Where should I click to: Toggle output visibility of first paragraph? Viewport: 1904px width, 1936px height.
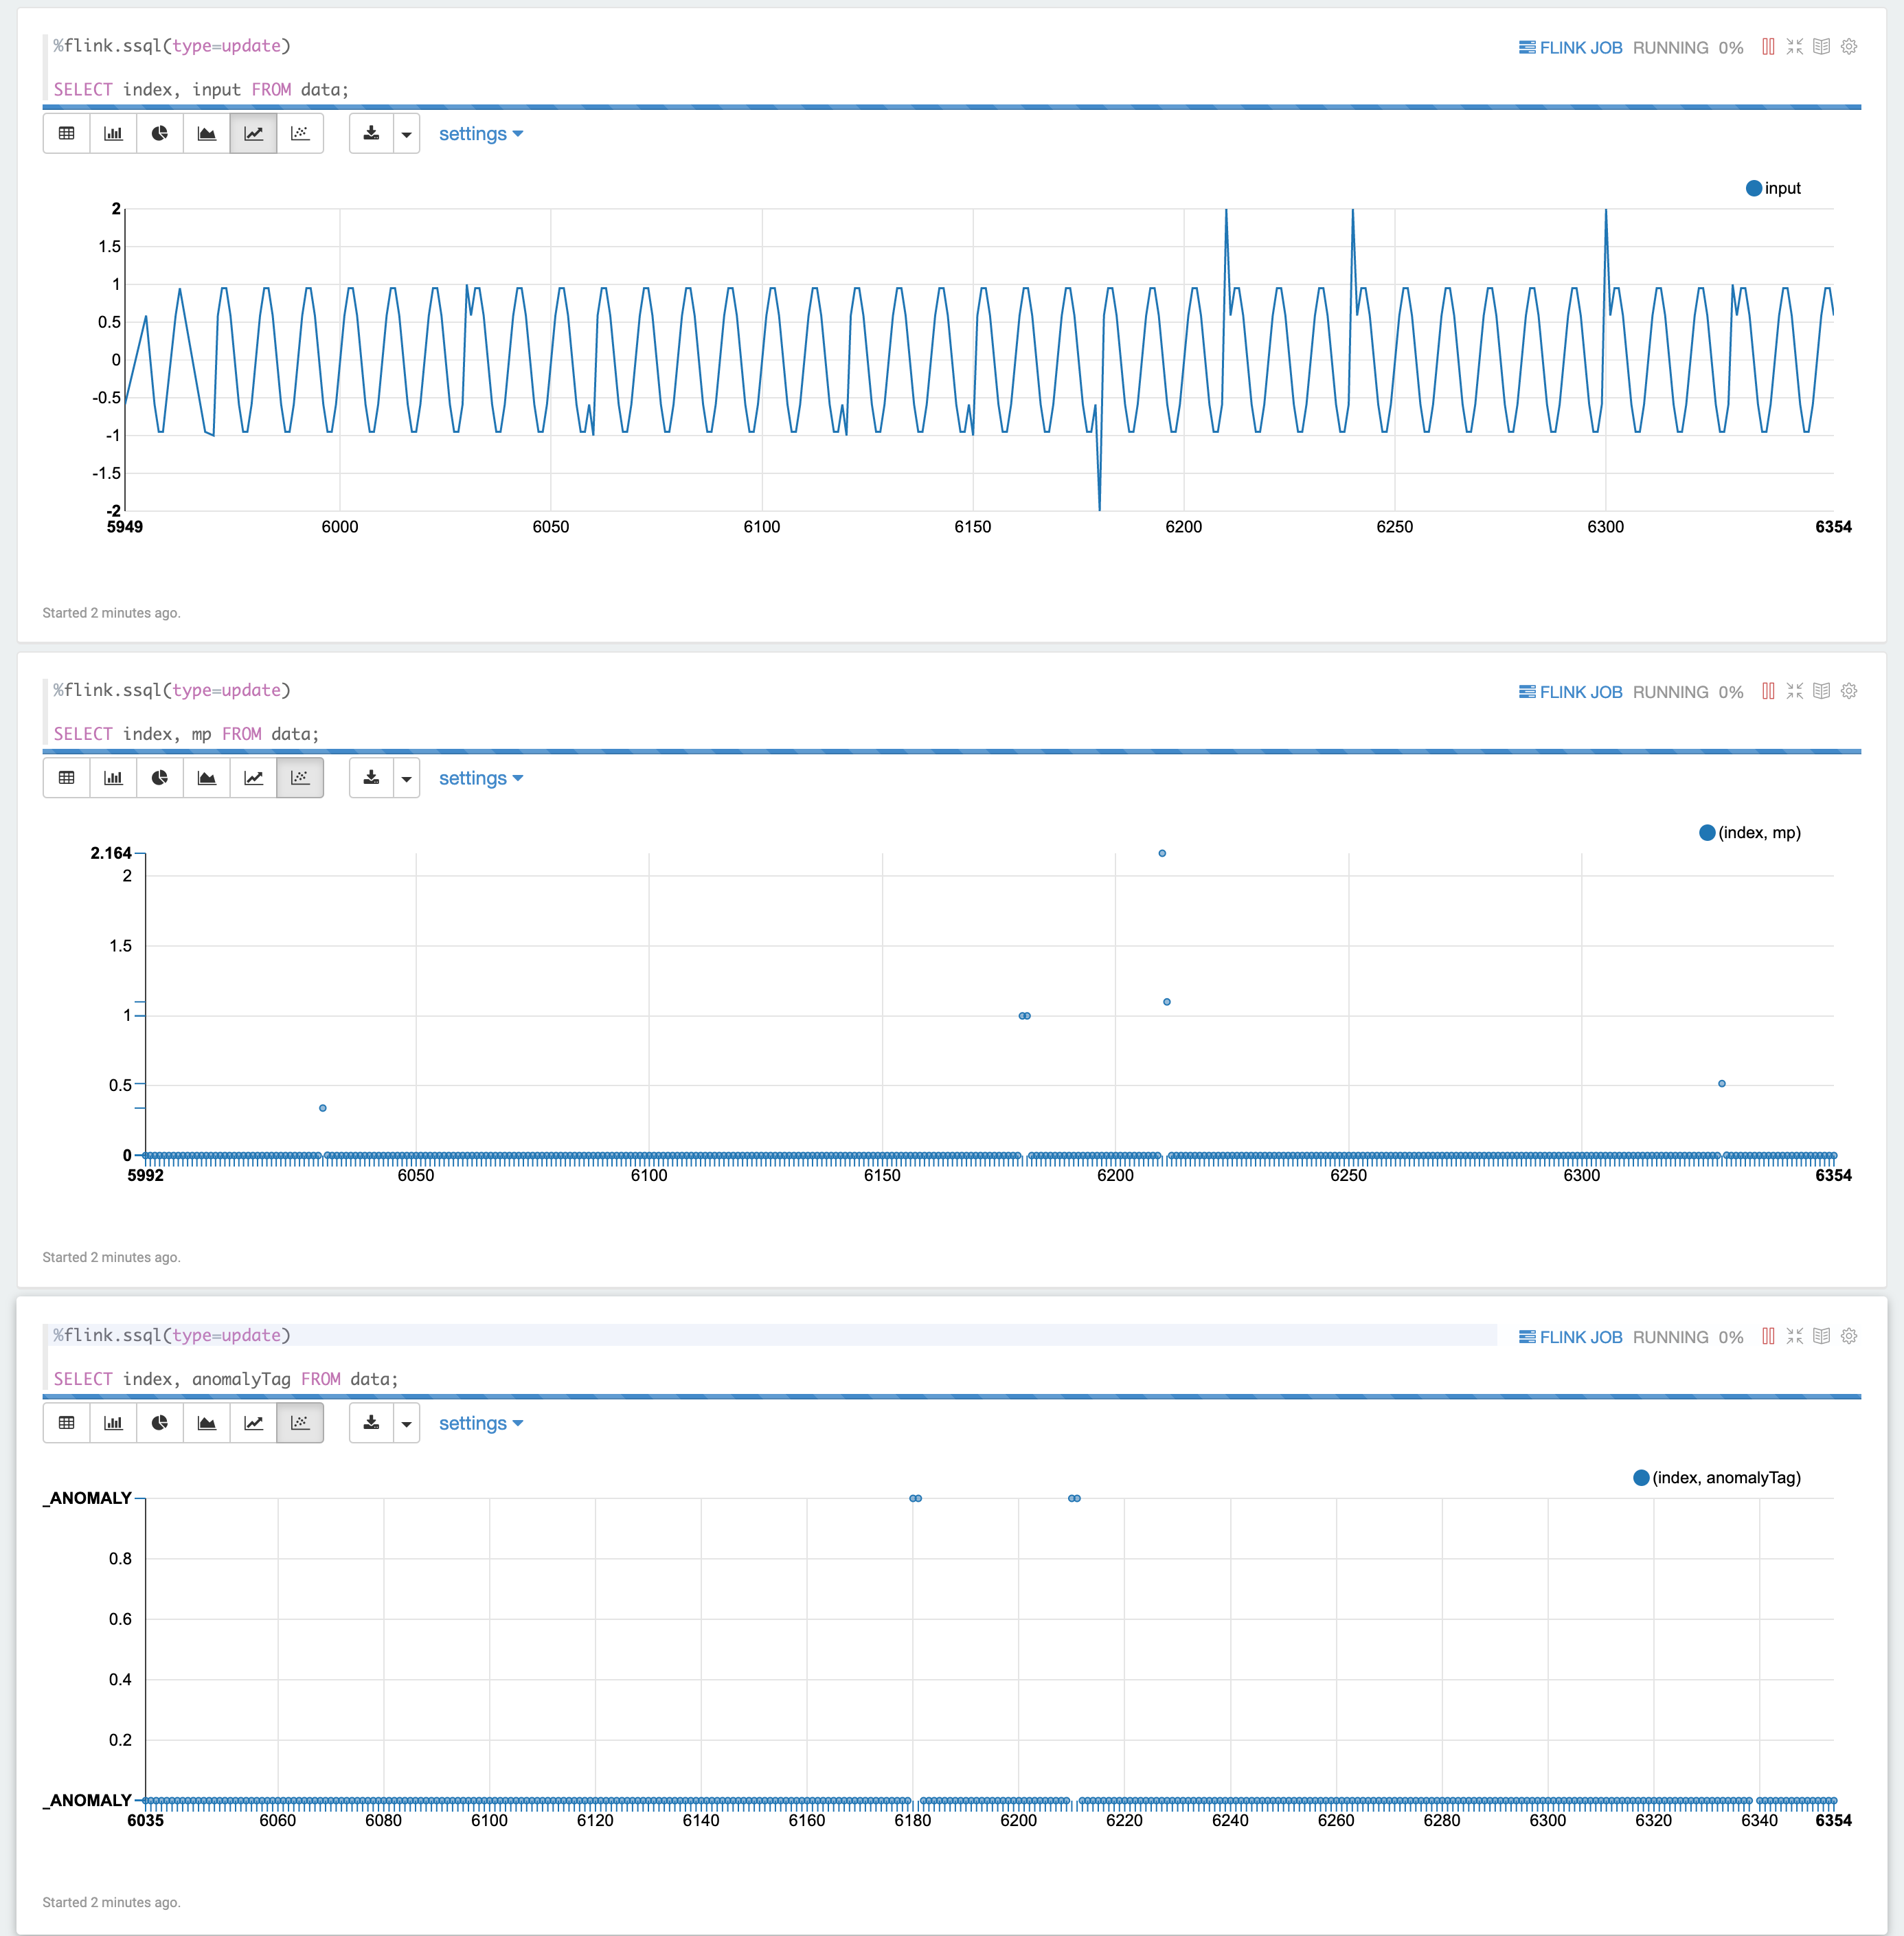[x=1822, y=47]
